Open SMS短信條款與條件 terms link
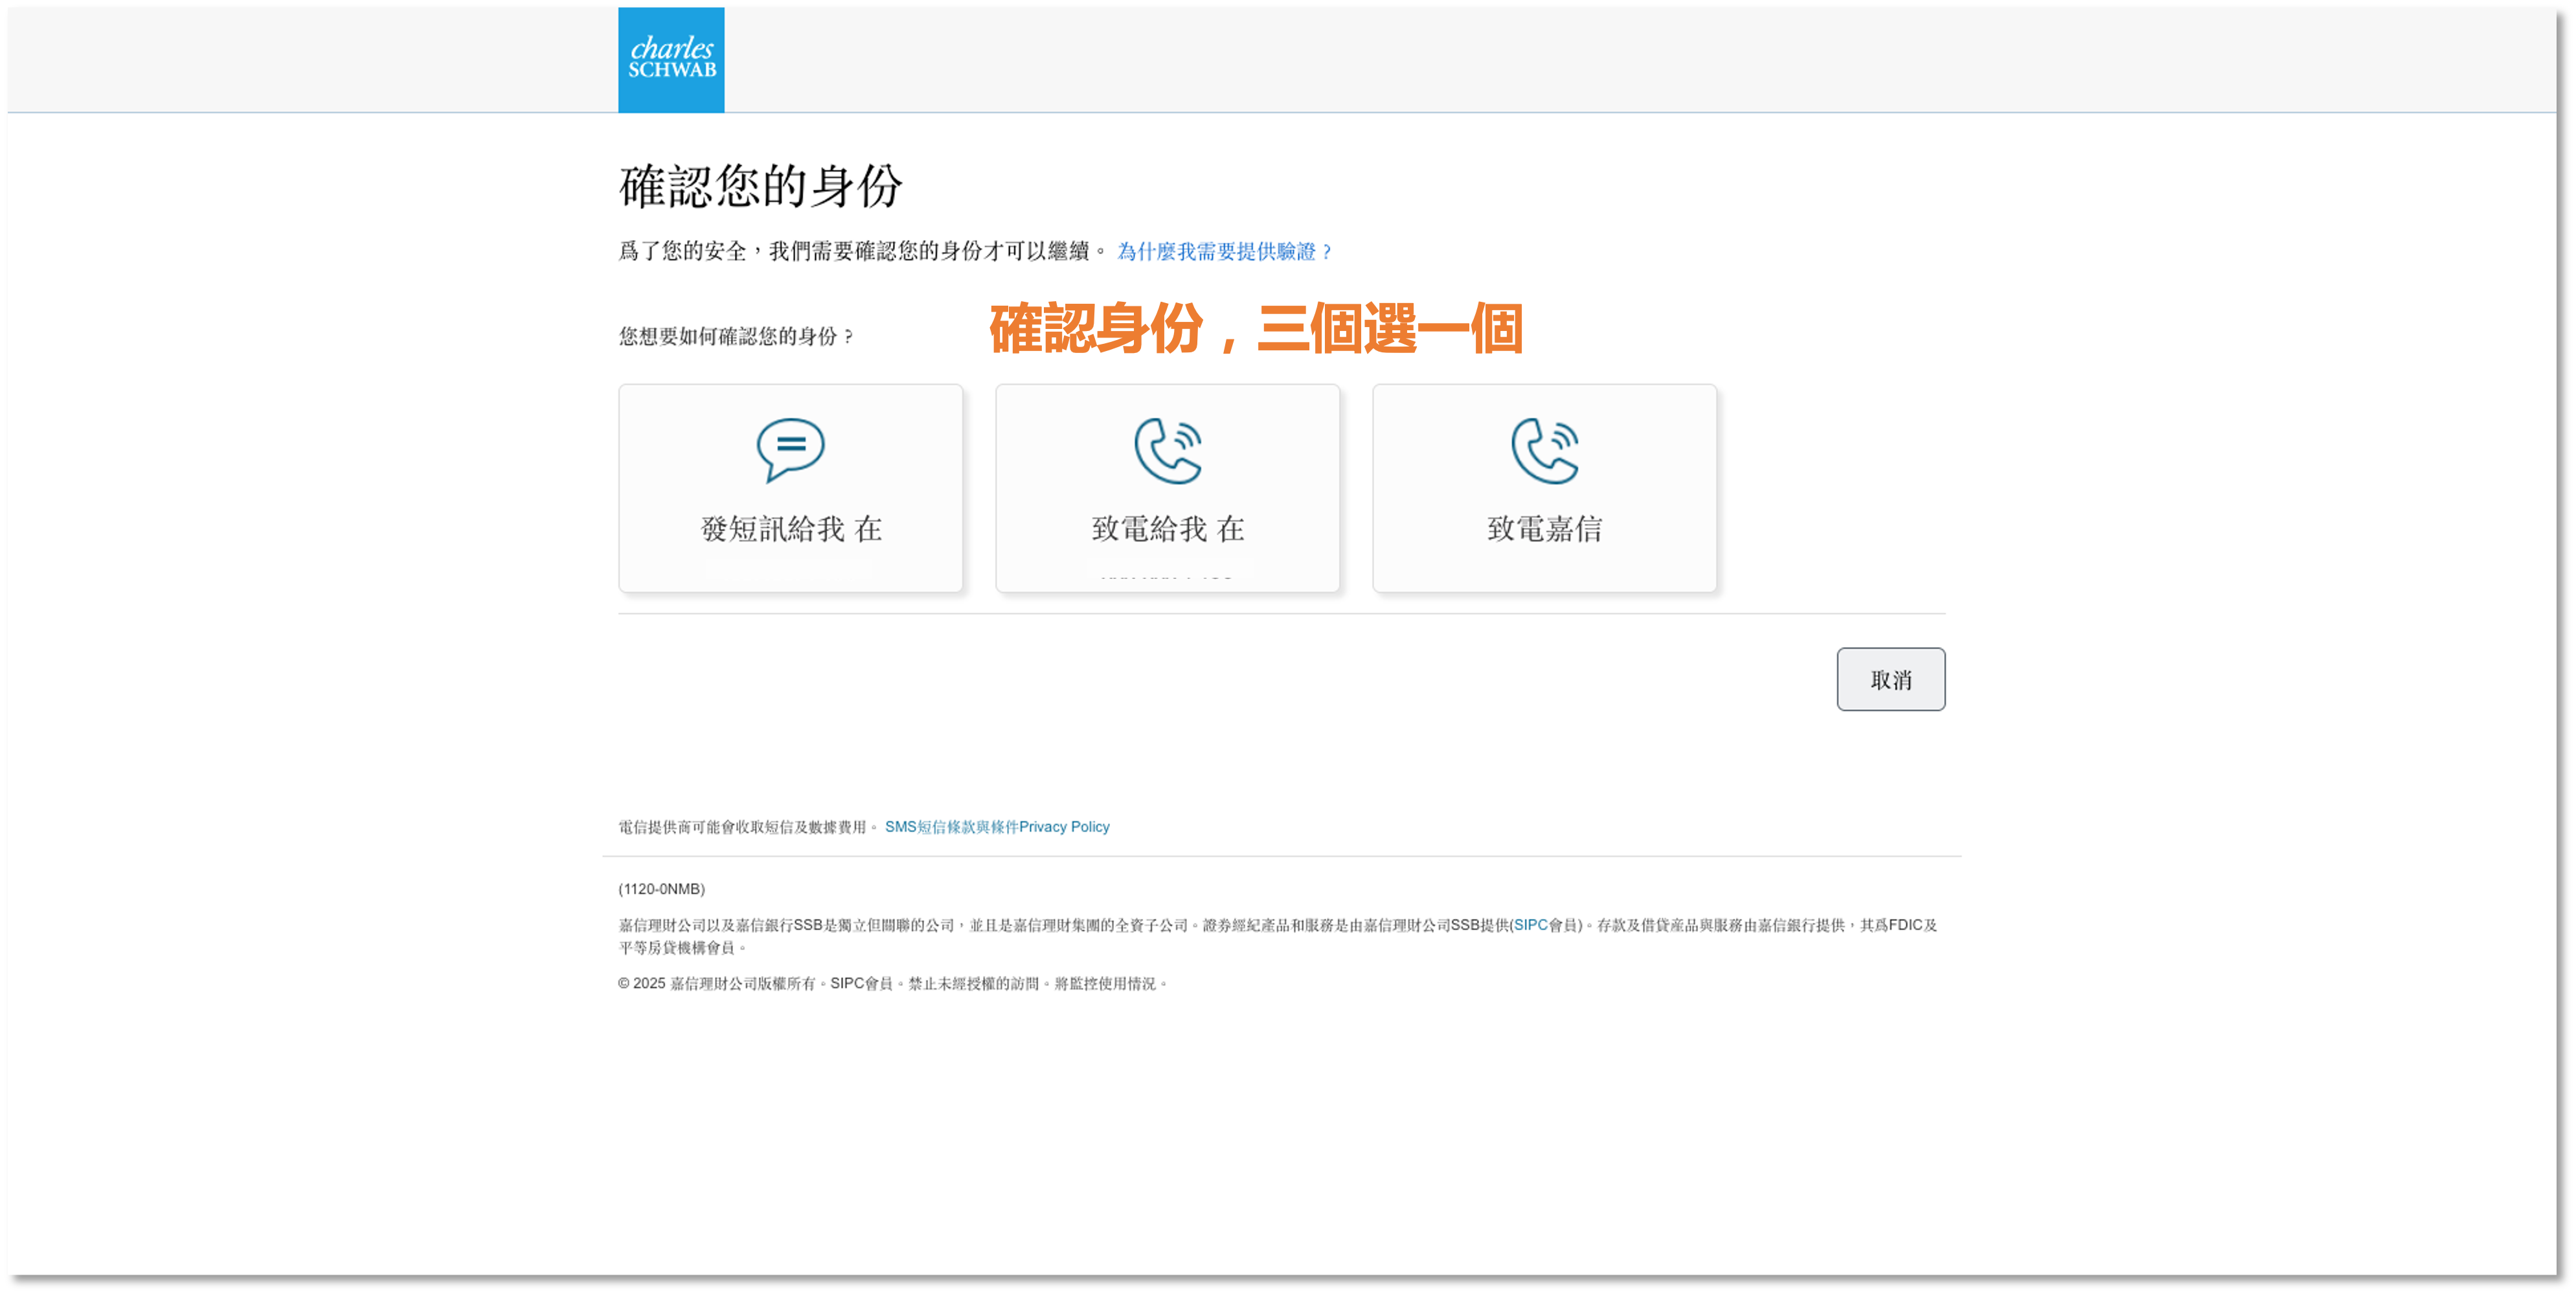This screenshot has height=1294, width=2576. click(x=951, y=827)
